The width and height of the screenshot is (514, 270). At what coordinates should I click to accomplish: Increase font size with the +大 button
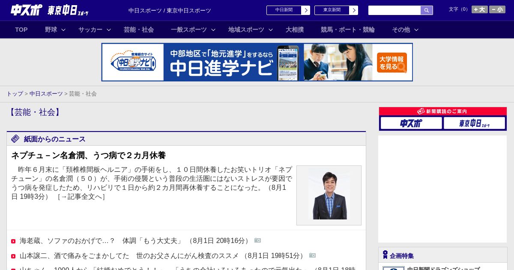click(x=479, y=9)
